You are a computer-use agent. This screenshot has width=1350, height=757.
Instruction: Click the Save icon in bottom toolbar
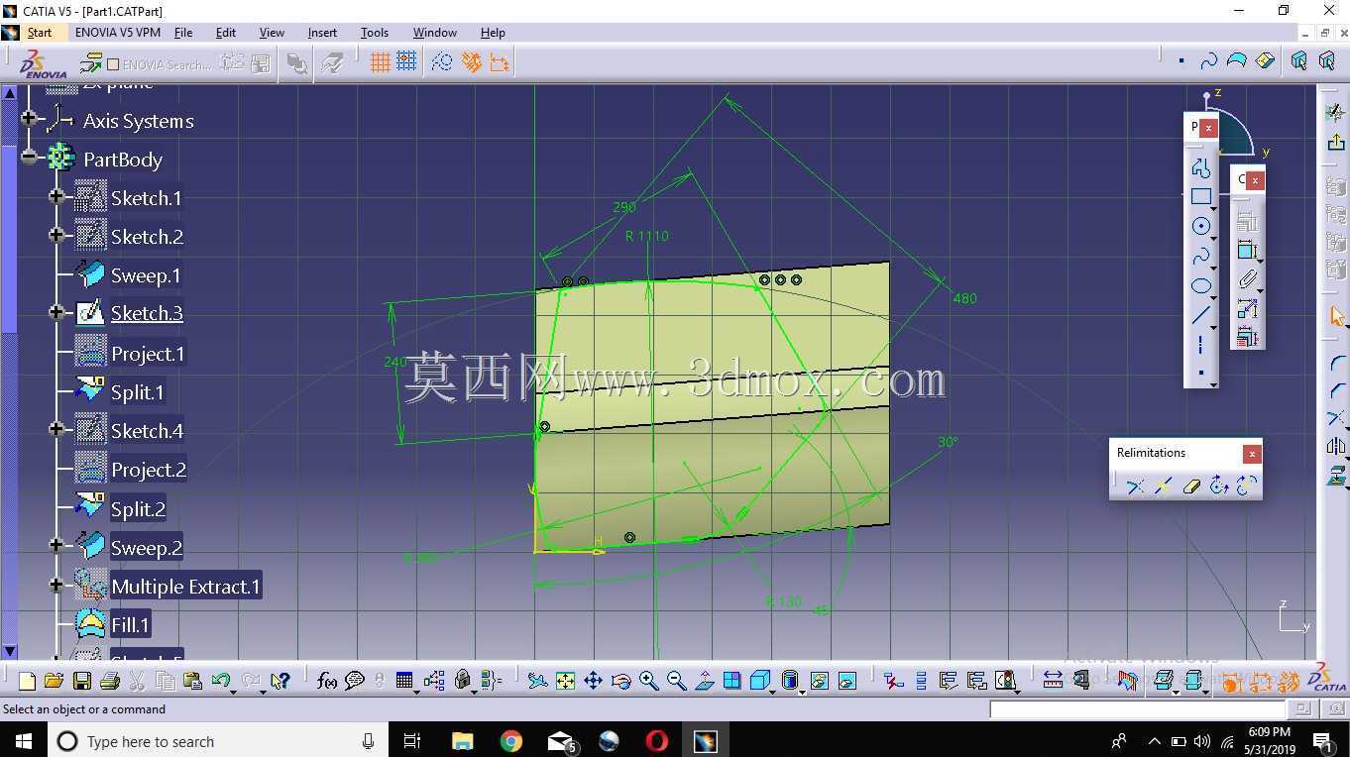tap(82, 681)
